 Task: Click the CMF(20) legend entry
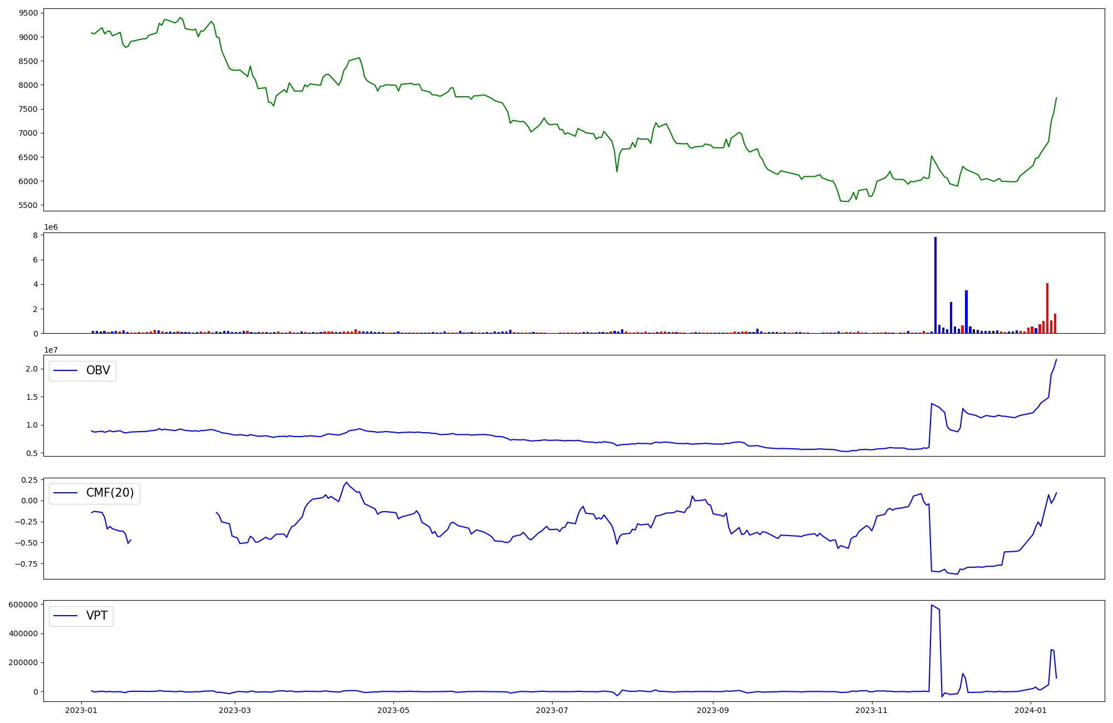pyautogui.click(x=110, y=493)
